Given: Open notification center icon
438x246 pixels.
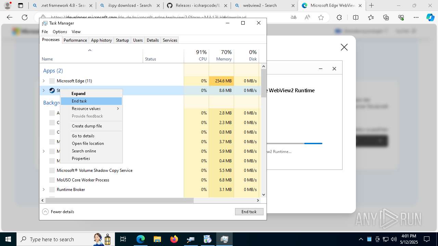Looking at the screenshot, I should point(427,239).
